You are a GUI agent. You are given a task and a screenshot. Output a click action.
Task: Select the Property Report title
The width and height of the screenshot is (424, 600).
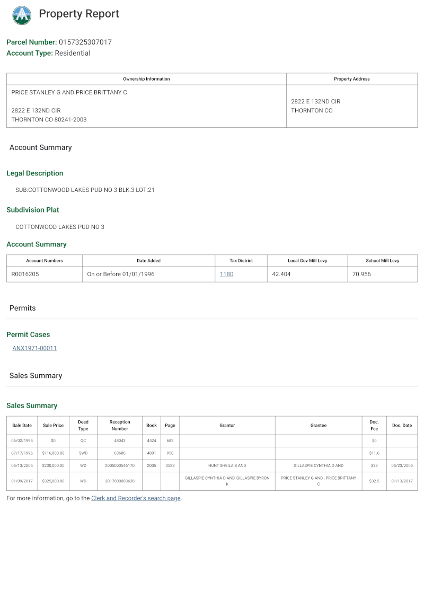pos(79,14)
